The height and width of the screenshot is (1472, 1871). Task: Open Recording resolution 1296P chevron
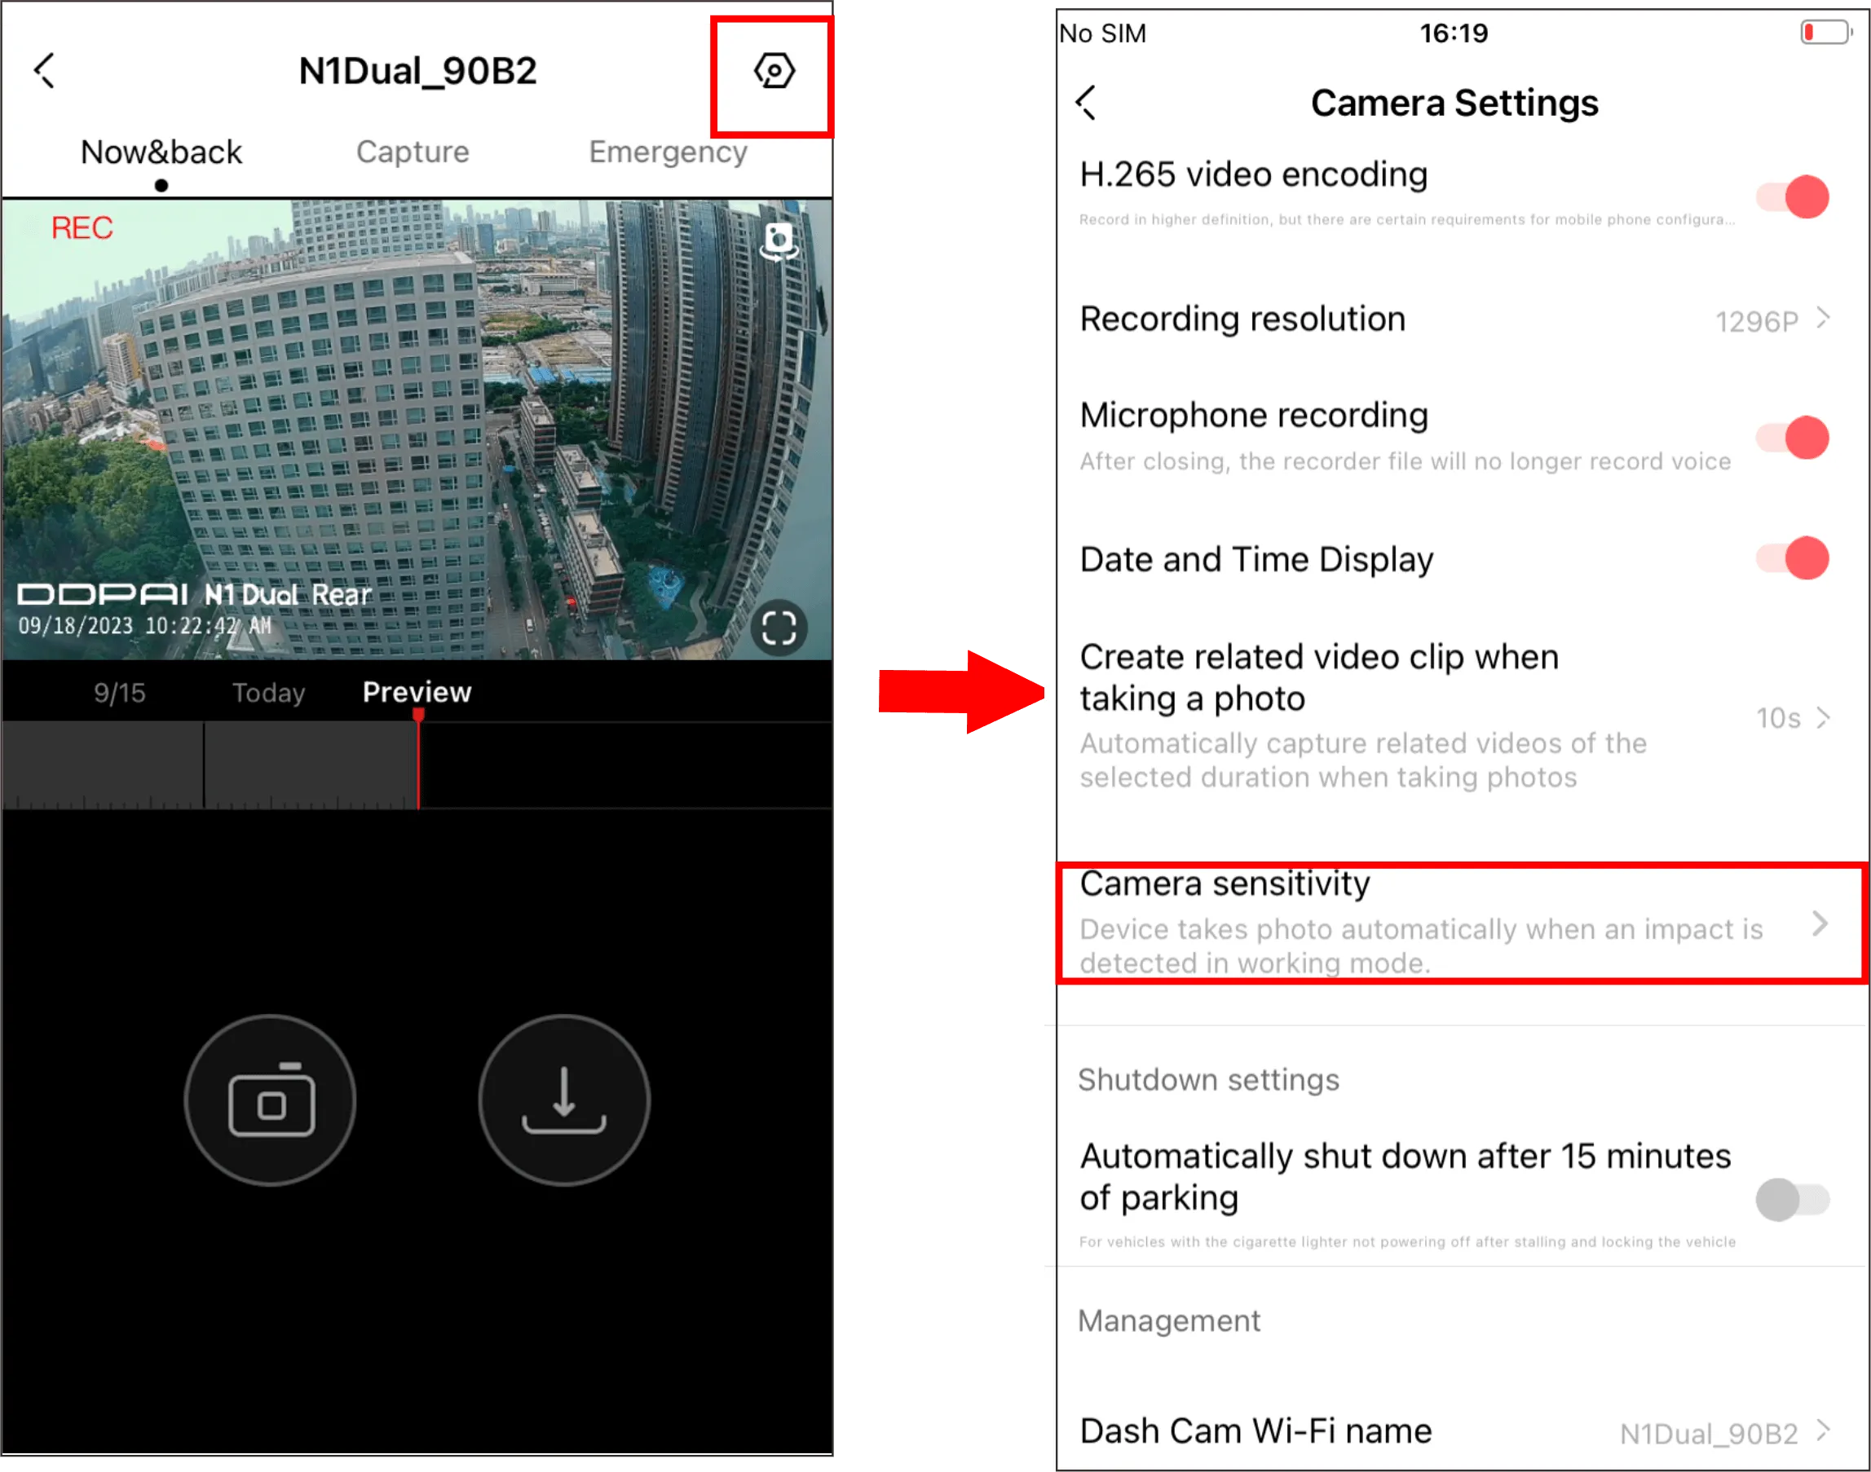[x=1823, y=319]
